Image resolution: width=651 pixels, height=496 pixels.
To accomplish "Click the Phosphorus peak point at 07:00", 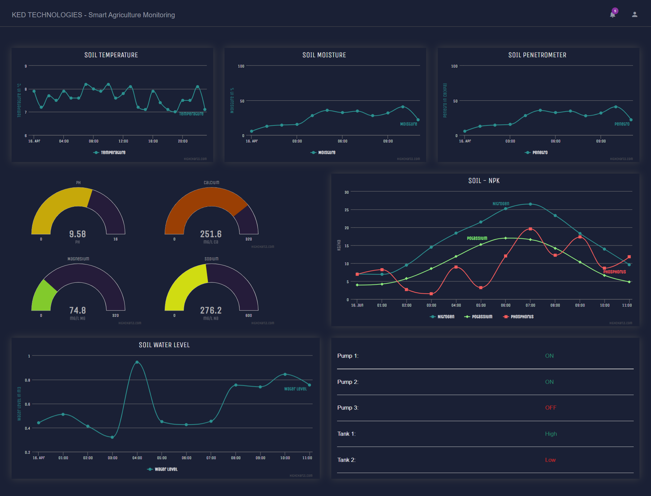I will pos(530,229).
